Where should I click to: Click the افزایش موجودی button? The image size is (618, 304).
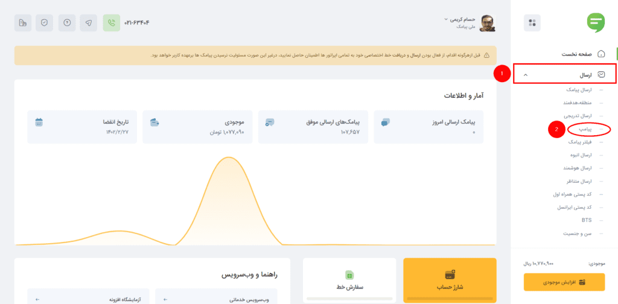point(564,282)
